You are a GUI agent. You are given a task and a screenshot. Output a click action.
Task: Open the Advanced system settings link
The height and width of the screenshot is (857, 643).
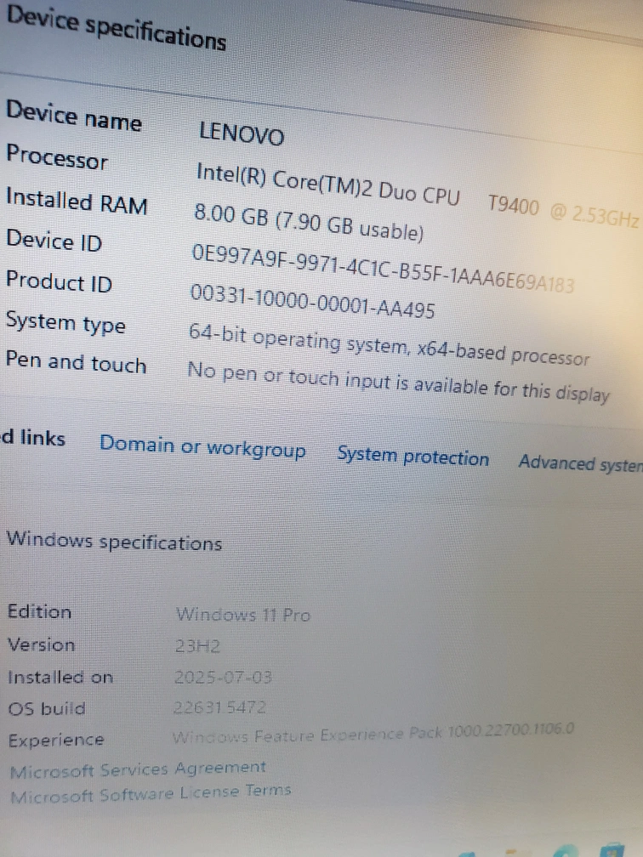[x=581, y=463]
